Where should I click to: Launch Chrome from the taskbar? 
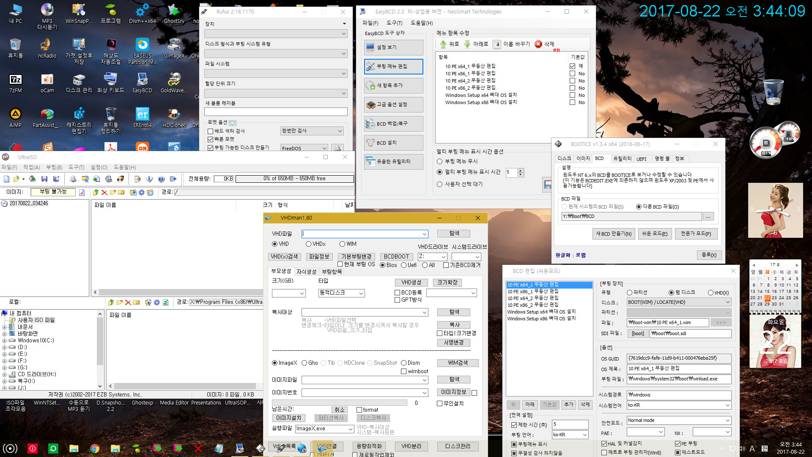point(94,449)
